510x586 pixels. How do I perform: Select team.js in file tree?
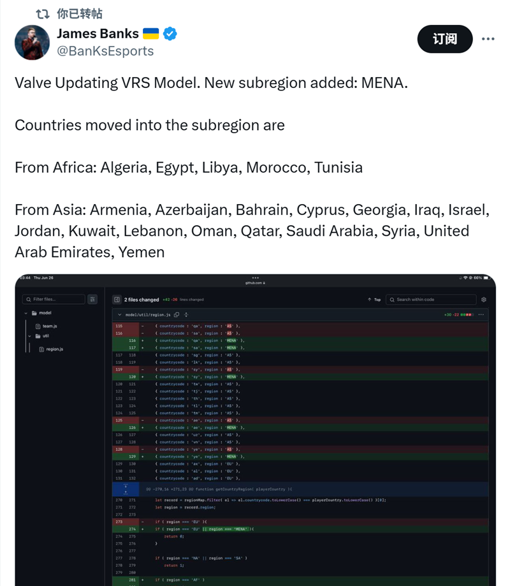click(x=47, y=326)
